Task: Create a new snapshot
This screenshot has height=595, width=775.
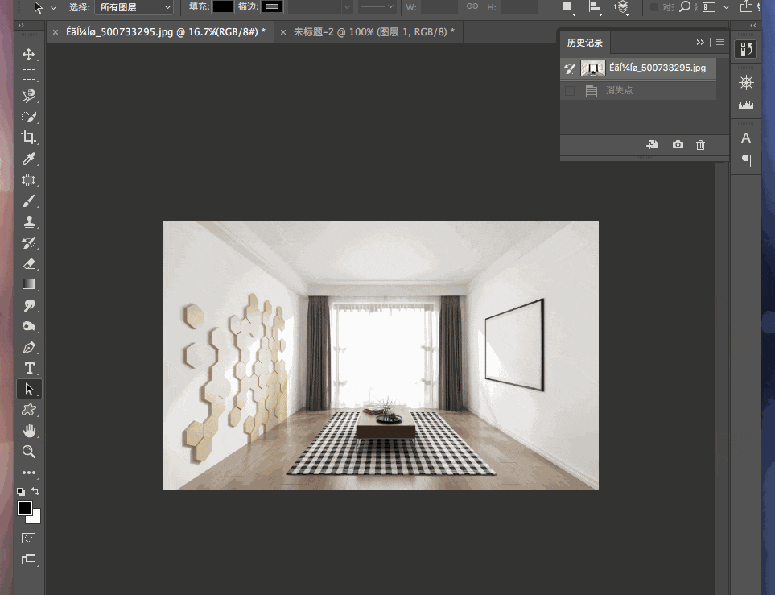Action: pyautogui.click(x=678, y=144)
